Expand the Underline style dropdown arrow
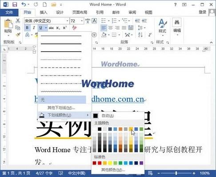Screen dimensions: 216x177 click(46, 28)
